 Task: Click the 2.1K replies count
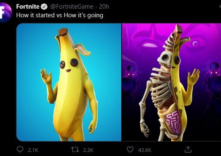tap(33, 150)
